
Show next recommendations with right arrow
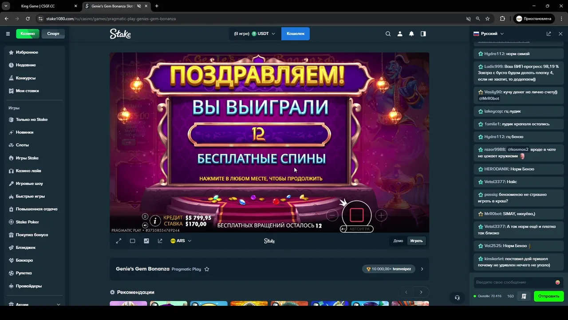[x=421, y=292]
